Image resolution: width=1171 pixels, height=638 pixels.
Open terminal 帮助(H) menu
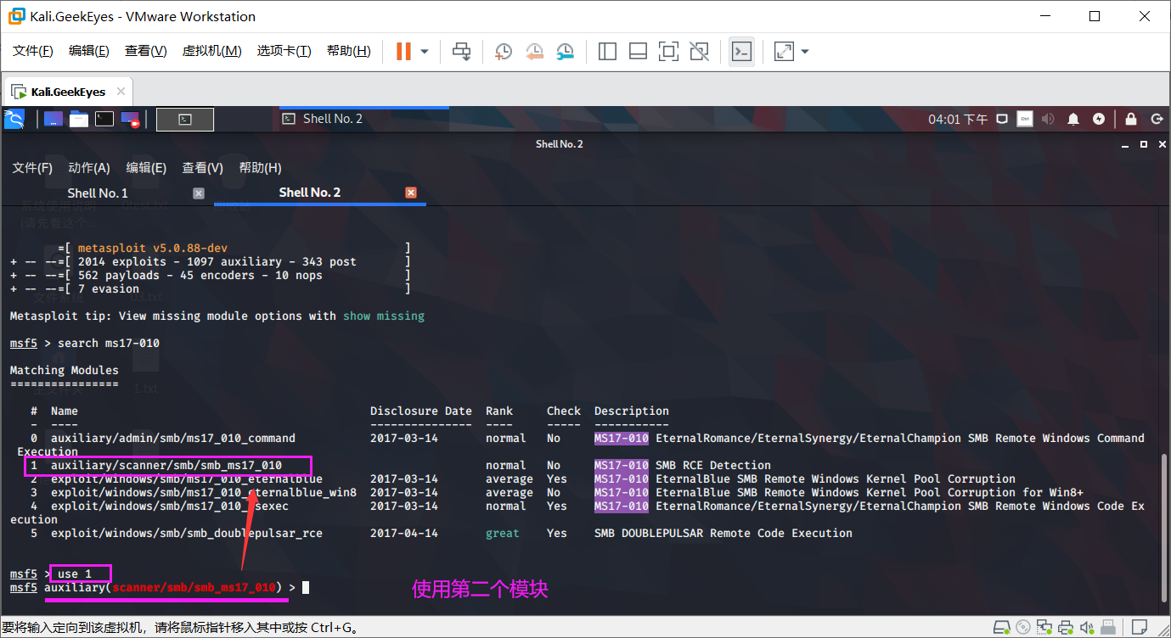(x=260, y=168)
